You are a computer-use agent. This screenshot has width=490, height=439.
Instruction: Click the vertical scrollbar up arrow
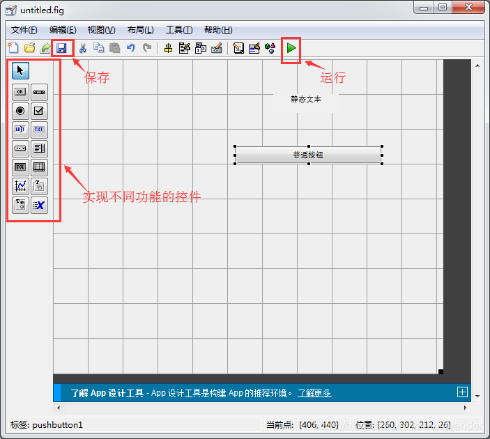point(477,66)
